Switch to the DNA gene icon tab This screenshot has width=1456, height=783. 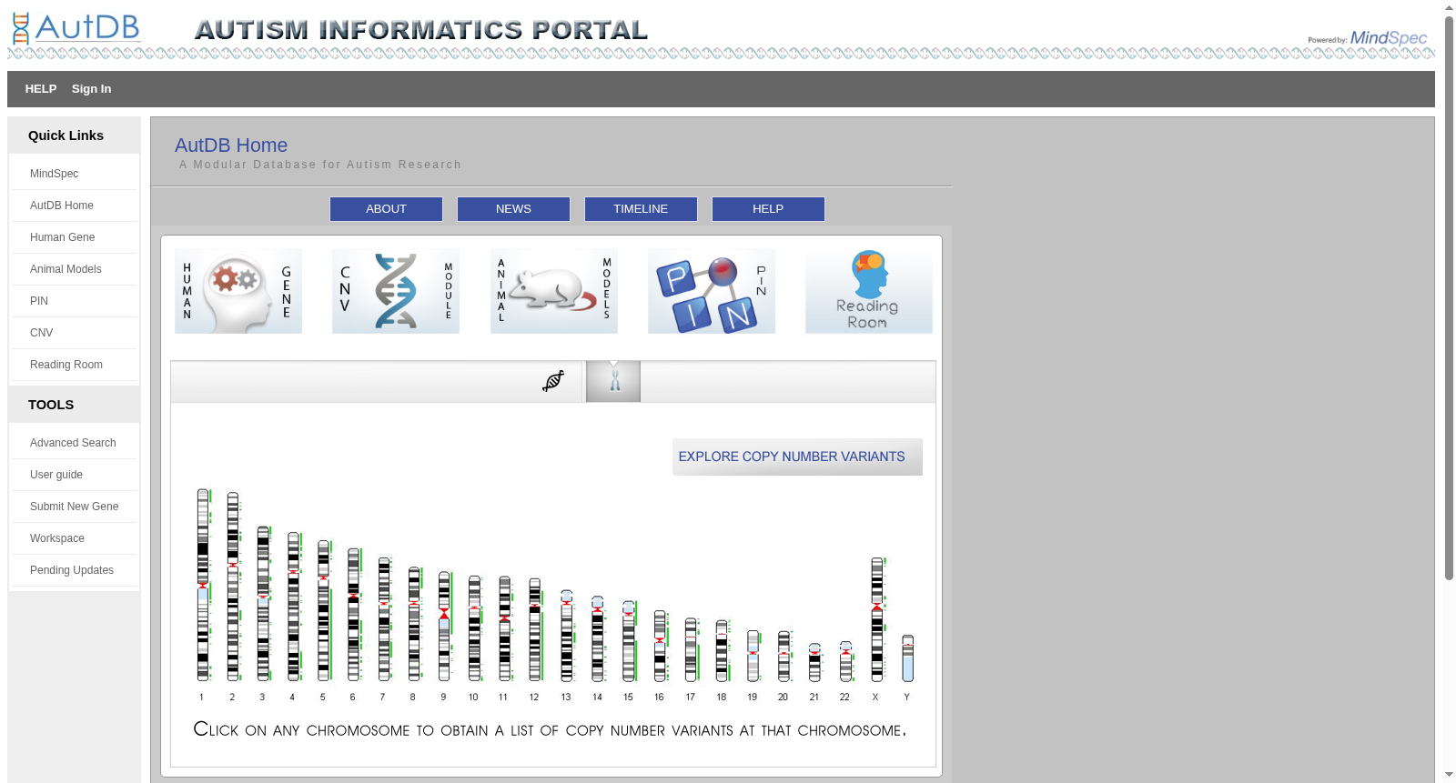click(553, 381)
